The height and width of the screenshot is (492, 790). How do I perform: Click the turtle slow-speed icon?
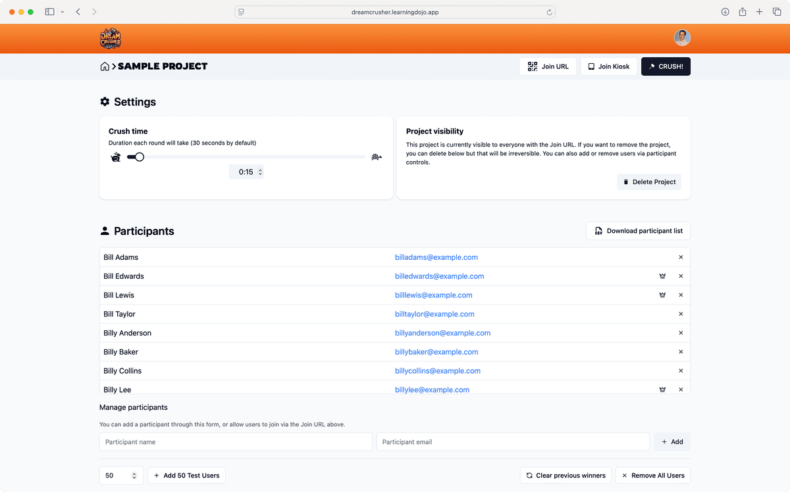point(377,157)
